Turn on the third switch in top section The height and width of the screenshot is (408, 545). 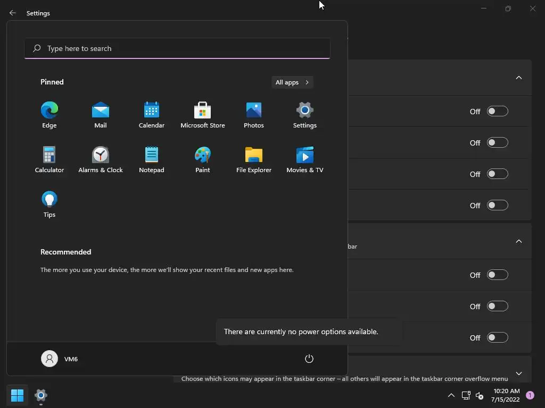(498, 174)
